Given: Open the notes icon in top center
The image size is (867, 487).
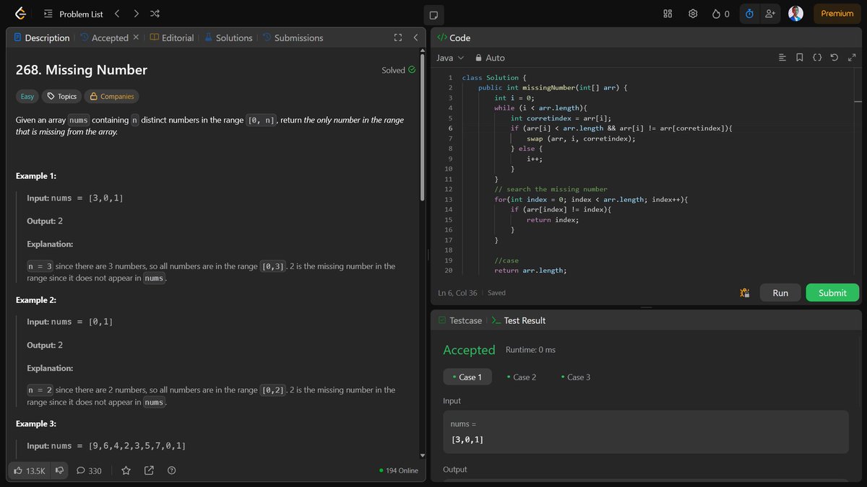Looking at the screenshot, I should coord(433,14).
